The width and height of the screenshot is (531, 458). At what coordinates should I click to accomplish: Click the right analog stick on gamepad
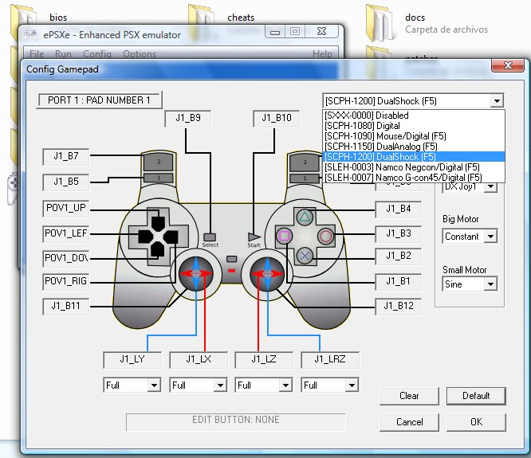(267, 274)
